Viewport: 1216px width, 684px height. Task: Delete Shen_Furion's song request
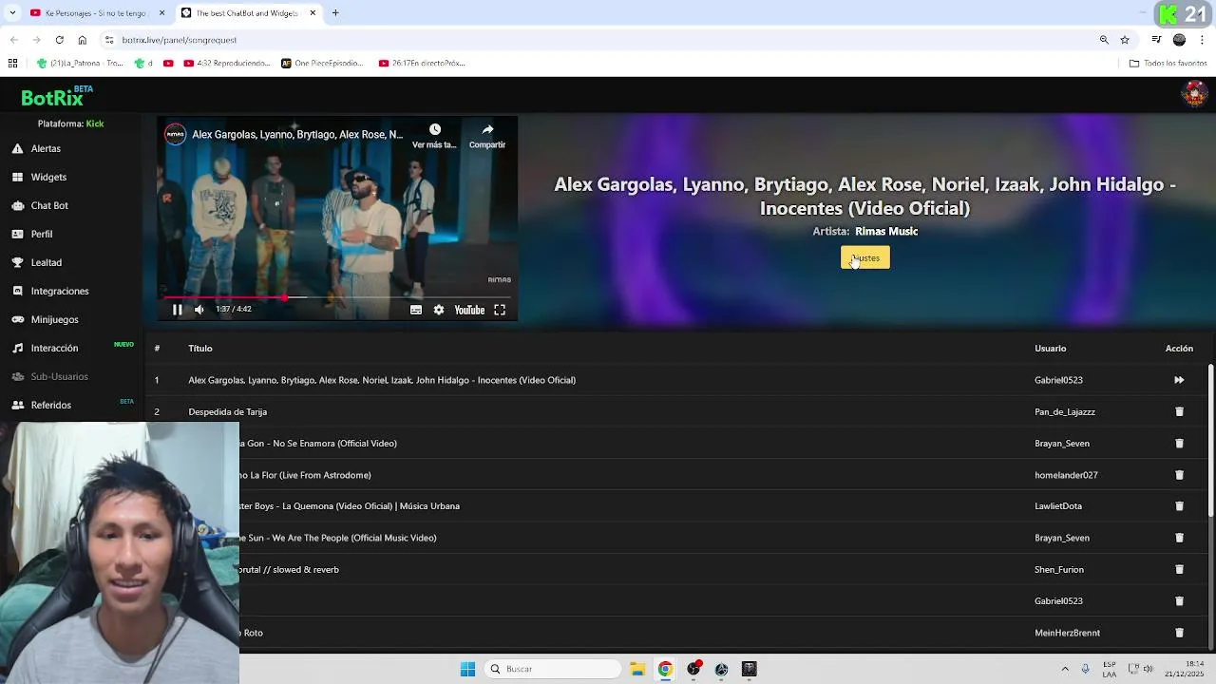(x=1179, y=570)
